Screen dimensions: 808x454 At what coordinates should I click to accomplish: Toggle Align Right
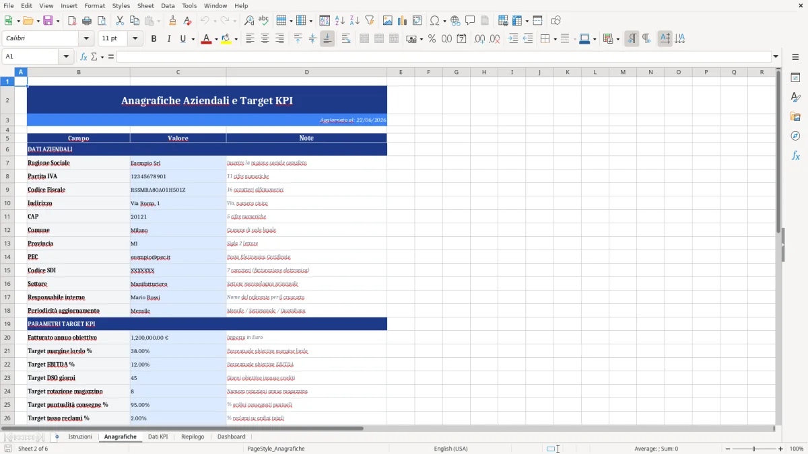pos(279,39)
